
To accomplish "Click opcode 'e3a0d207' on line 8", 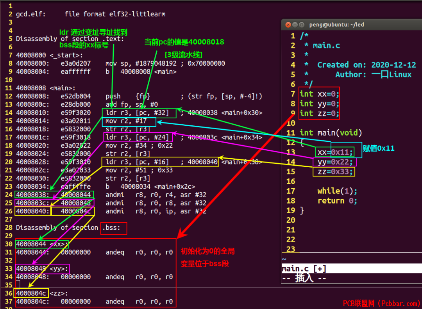I will click(x=76, y=64).
